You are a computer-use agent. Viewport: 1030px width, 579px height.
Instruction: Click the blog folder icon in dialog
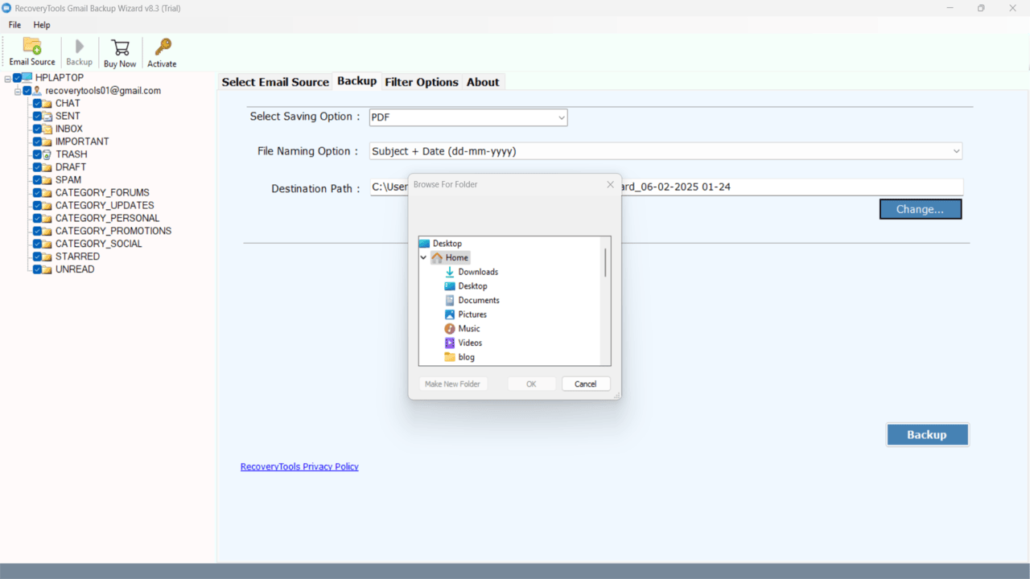pyautogui.click(x=450, y=357)
